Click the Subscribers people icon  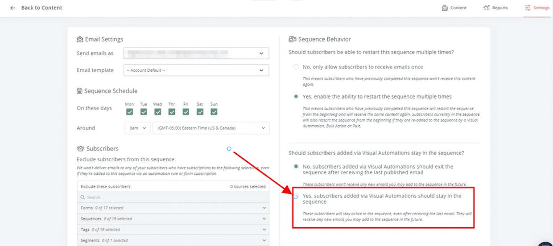pyautogui.click(x=81, y=148)
